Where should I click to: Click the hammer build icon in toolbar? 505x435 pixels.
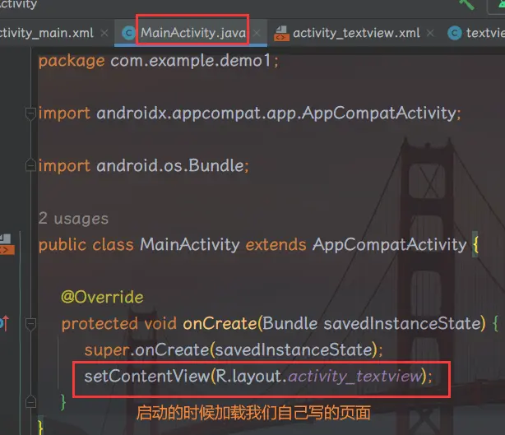pos(466,4)
